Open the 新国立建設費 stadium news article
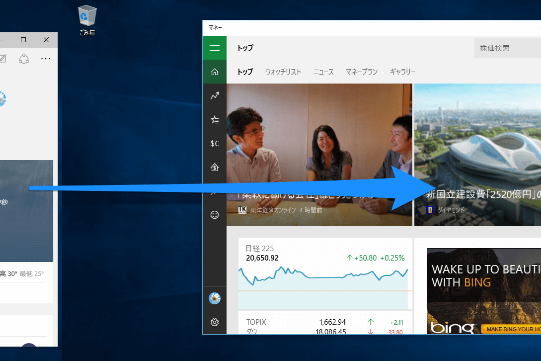541x361 pixels. tap(477, 155)
